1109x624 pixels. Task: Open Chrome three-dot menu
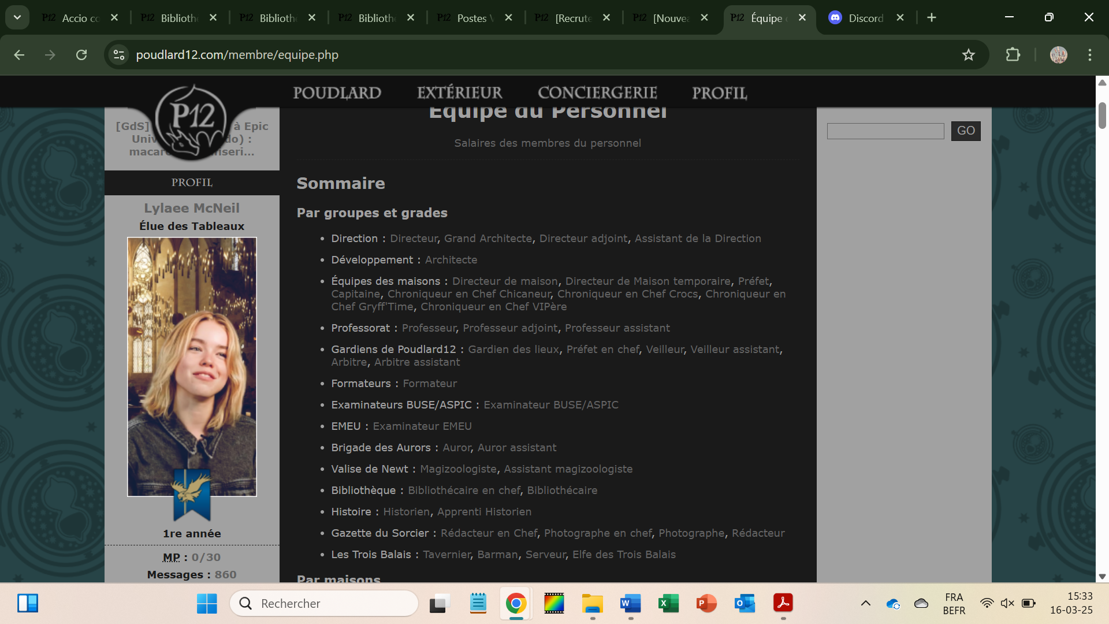tap(1089, 55)
